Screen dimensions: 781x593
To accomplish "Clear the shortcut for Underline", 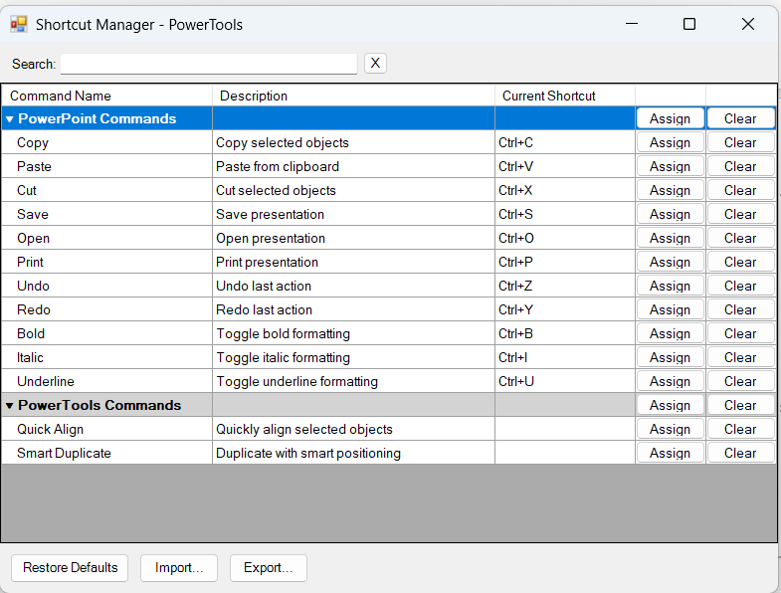I will (x=740, y=381).
